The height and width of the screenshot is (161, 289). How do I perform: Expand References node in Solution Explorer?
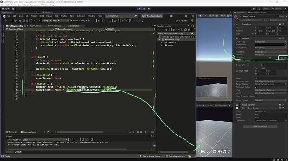coord(162,43)
